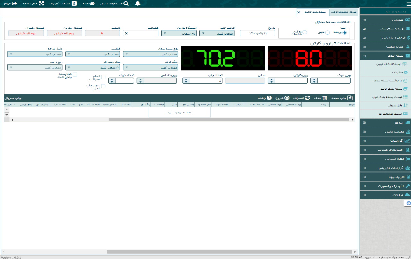Image resolution: width=411 pixels, height=259 pixels.
Task: Click the sidebar menu search box
Action: pyautogui.click(x=385, y=11)
